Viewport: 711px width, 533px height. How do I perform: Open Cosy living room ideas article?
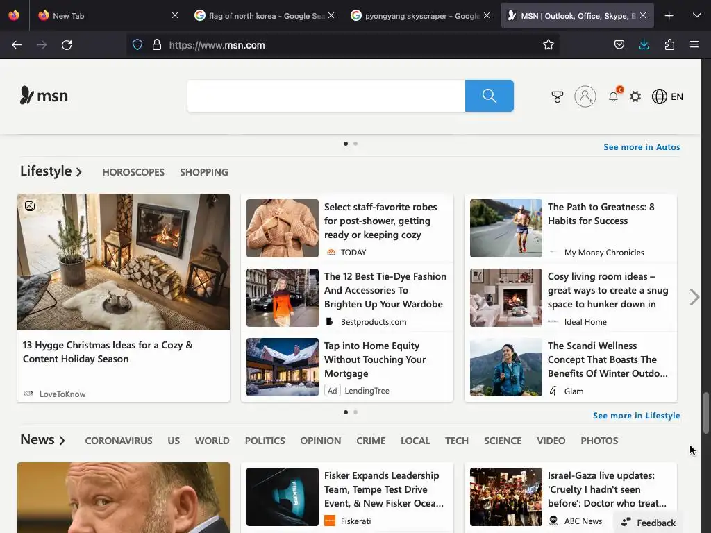click(571, 298)
